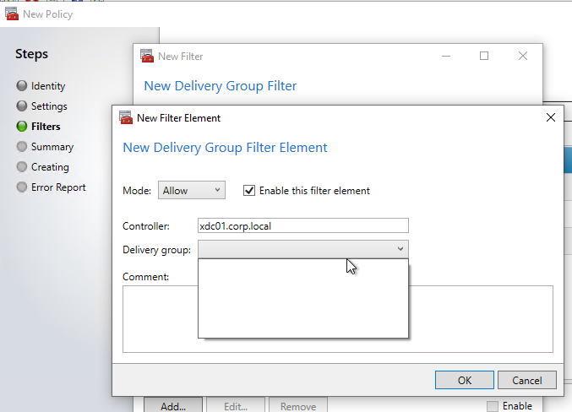Tick the Enable checkbox in New Filter
The height and width of the screenshot is (412, 572).
[x=493, y=406]
